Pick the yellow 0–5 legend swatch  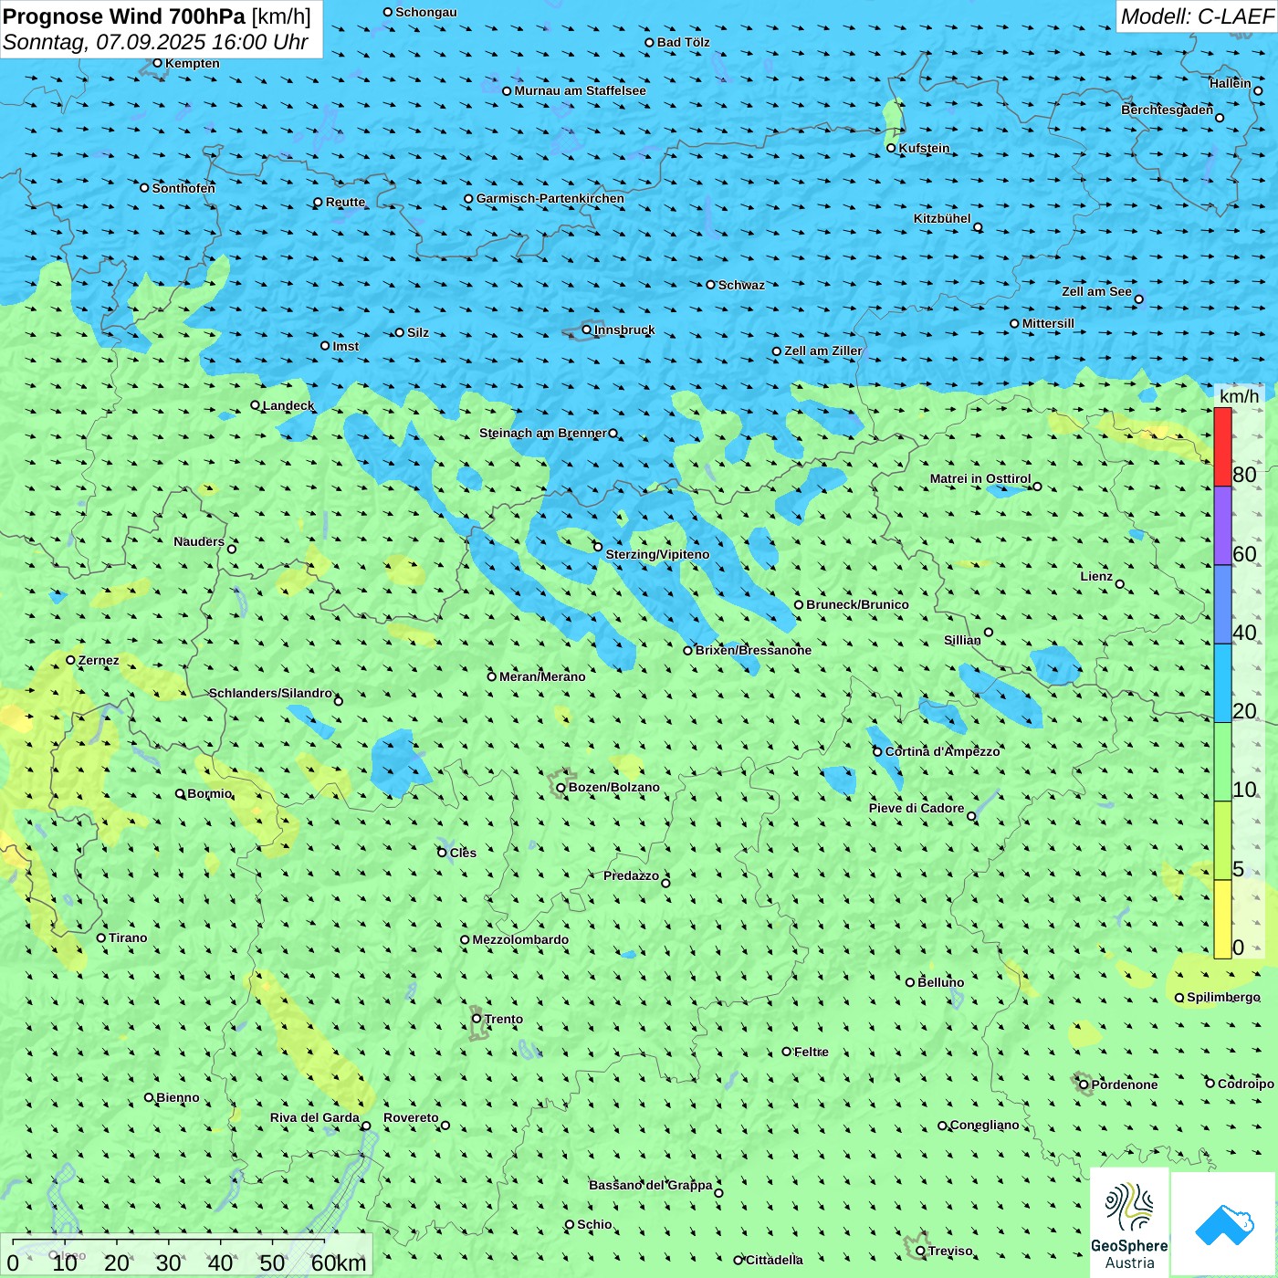pyautogui.click(x=1222, y=919)
